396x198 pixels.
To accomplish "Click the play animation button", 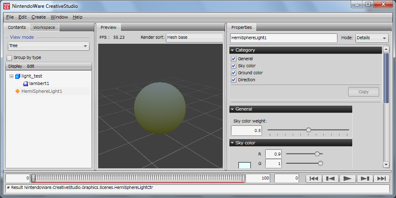I will 348,179.
